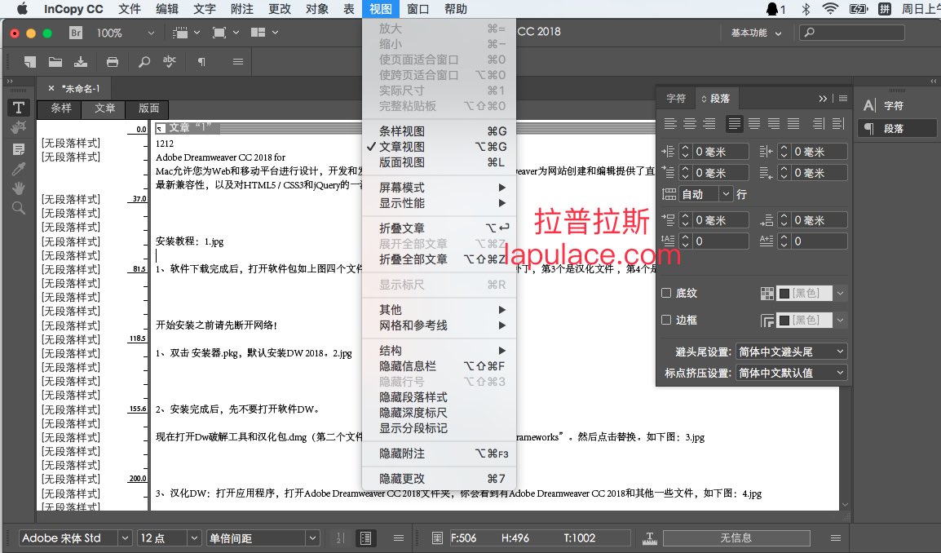Collapse the panel group with double-arrow icon

823,99
